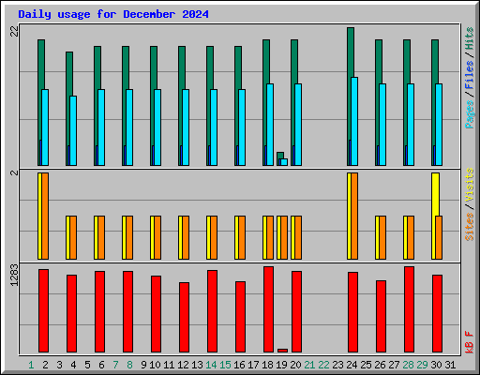Screen dimensions: 480x375
Task: Click the cyan pages bar for day 14
Action: point(214,127)
